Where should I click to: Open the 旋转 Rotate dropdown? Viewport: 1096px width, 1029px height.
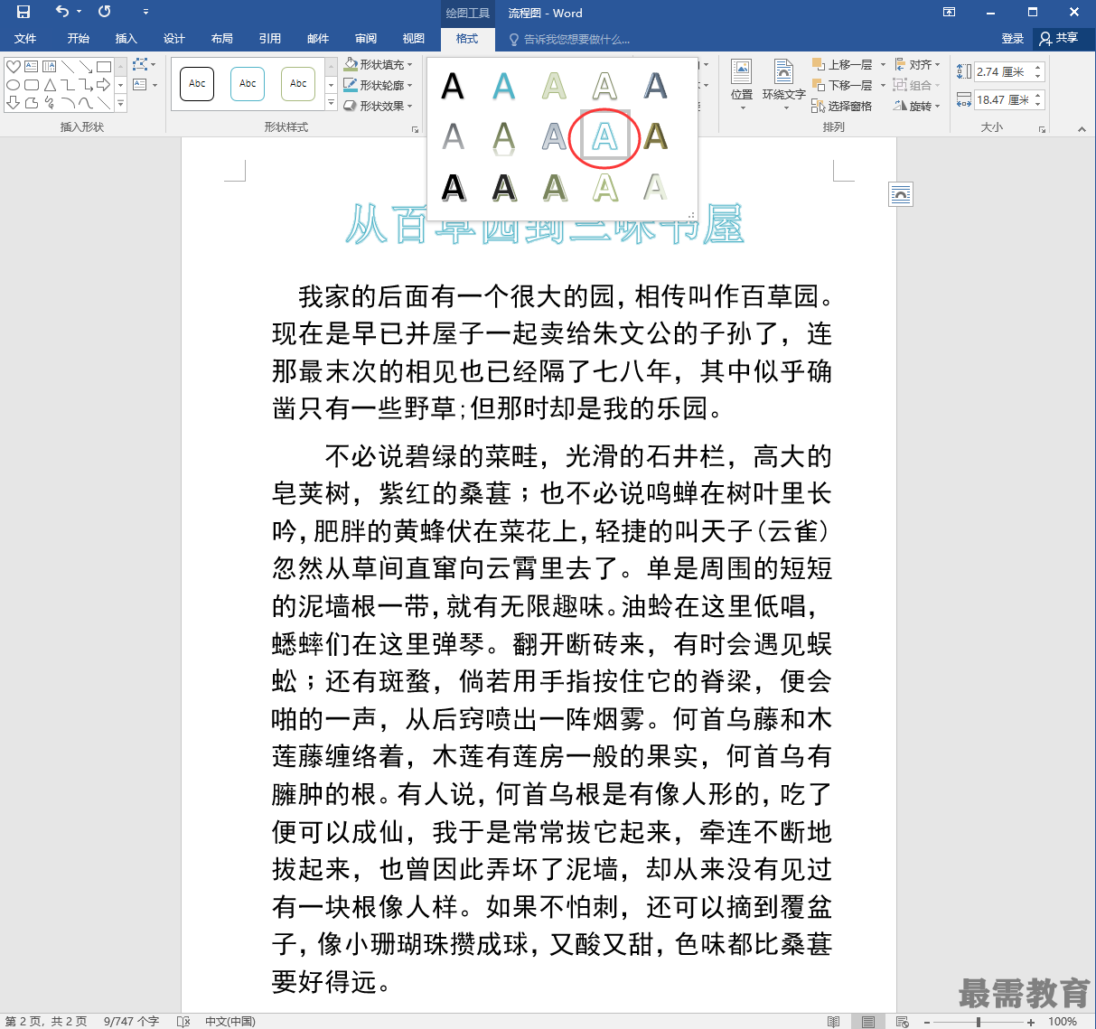pos(917,106)
